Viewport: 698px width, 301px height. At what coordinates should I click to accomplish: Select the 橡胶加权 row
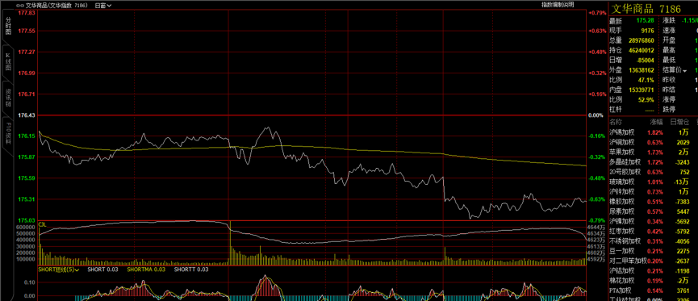pyautogui.click(x=653, y=201)
